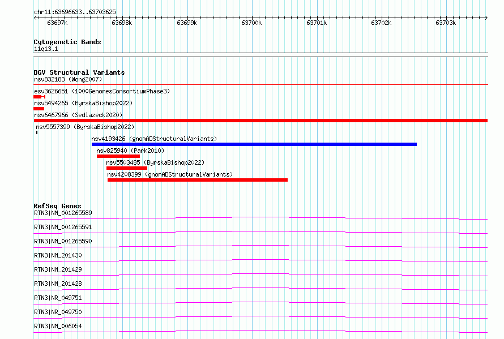
Task: Open the nsv4208399 (gnomADStructuralVariants) label
Action: [x=170, y=174]
